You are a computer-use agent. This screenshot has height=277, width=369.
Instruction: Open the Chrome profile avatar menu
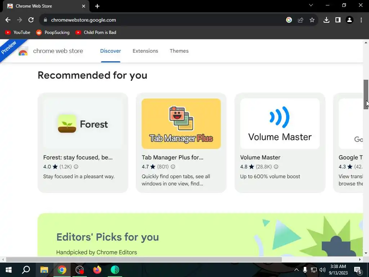(x=350, y=20)
